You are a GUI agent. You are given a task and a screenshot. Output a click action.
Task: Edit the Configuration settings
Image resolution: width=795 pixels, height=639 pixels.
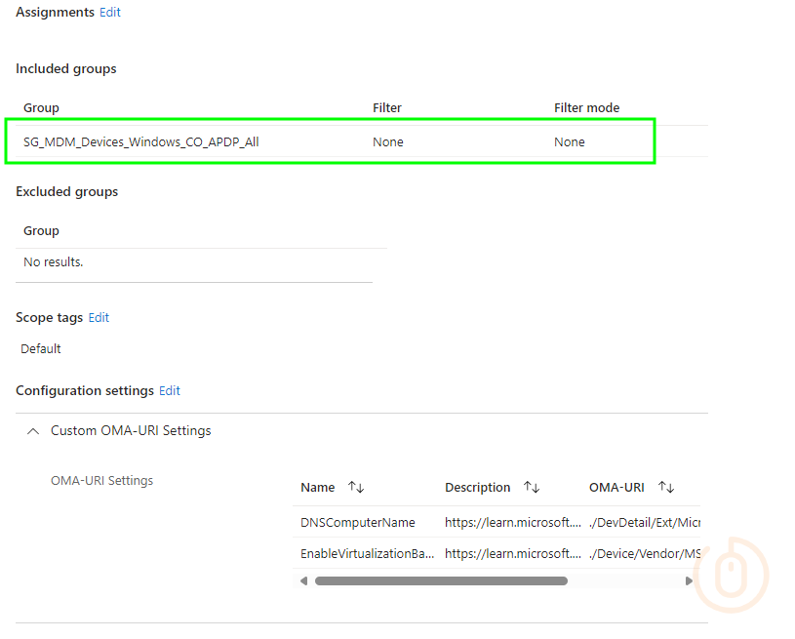pyautogui.click(x=170, y=390)
